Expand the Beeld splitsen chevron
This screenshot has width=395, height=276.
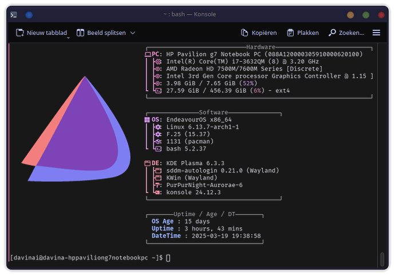coord(133,33)
